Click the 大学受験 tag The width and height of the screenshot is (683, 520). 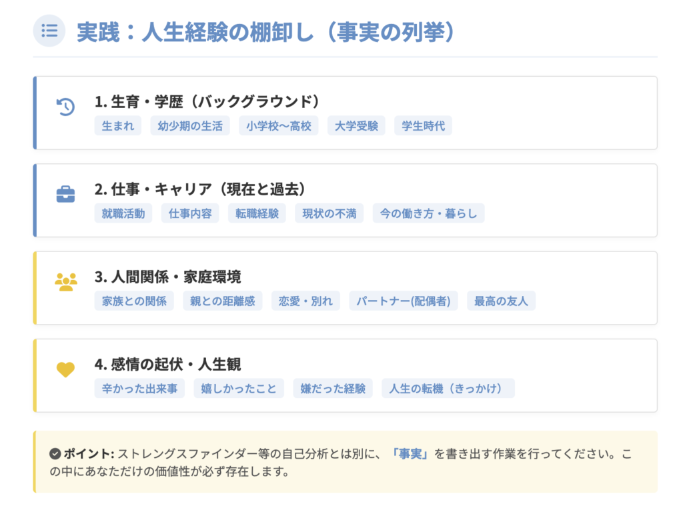pyautogui.click(x=356, y=125)
